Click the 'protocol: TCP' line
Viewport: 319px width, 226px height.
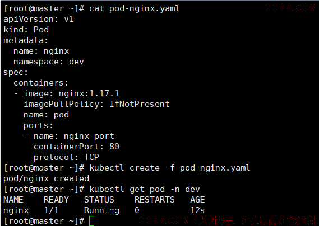point(66,157)
